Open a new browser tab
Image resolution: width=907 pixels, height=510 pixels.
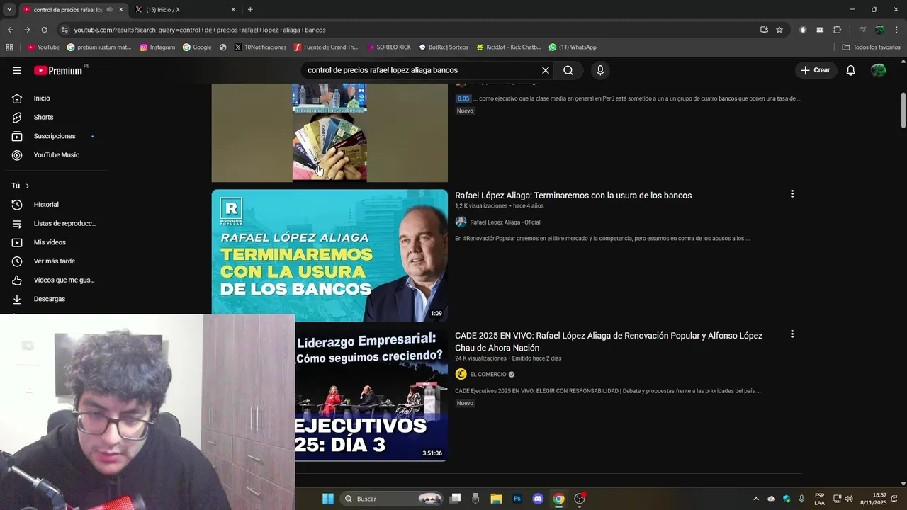(250, 10)
